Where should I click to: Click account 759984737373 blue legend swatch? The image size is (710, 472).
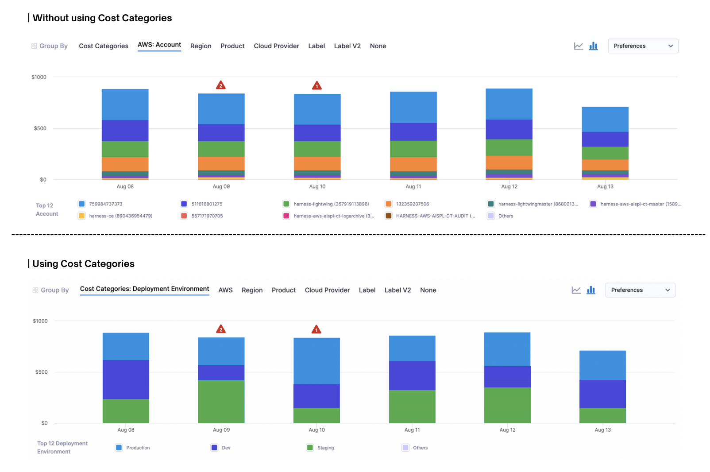coord(82,204)
